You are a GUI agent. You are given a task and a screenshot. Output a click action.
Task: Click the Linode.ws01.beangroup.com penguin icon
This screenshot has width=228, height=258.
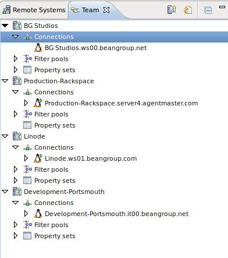pyautogui.click(x=38, y=158)
